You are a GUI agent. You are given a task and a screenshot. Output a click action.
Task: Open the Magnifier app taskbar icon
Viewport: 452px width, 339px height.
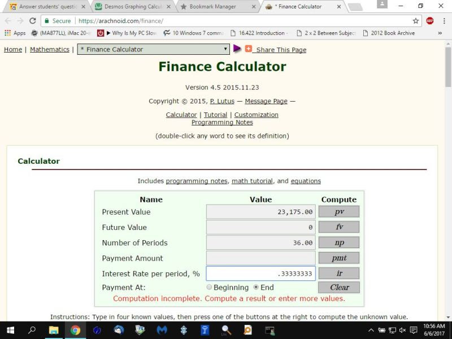[x=227, y=330]
